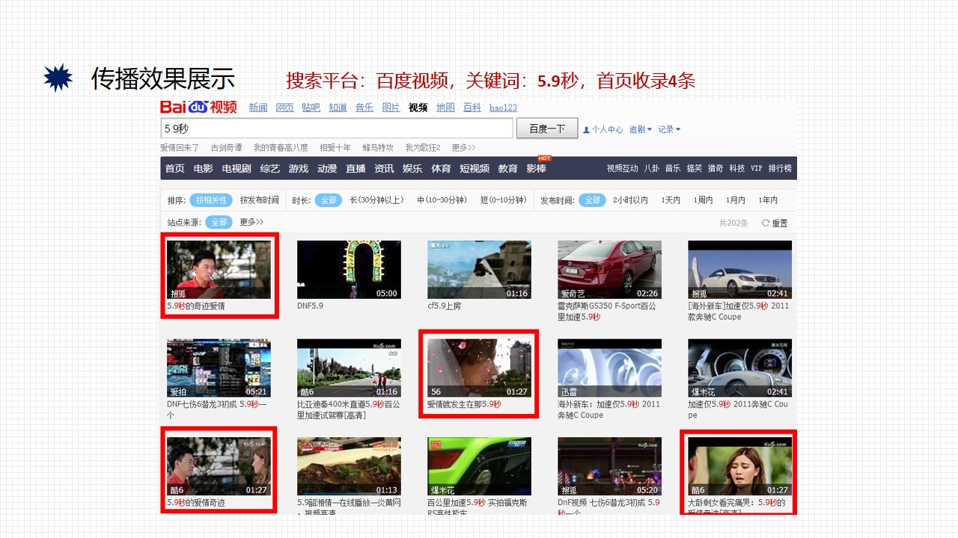Open the DNF5.9 video thumbnail
The width and height of the screenshot is (958, 538).
(349, 270)
